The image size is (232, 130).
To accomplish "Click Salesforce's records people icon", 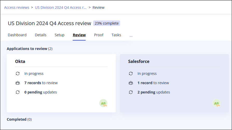I will tap(131, 83).
